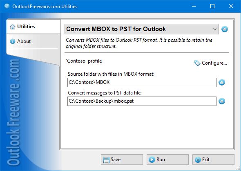
Task: Click the 'Source folder with files in MBOX format' label
Action: tap(111, 74)
